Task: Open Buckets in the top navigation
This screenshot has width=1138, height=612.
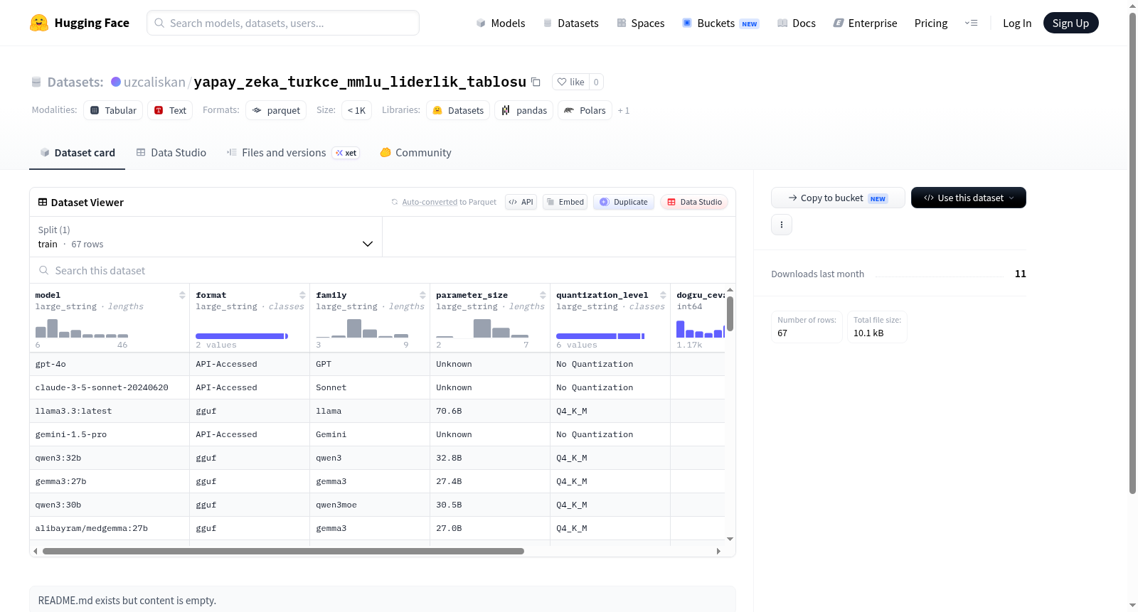Action: coord(720,23)
